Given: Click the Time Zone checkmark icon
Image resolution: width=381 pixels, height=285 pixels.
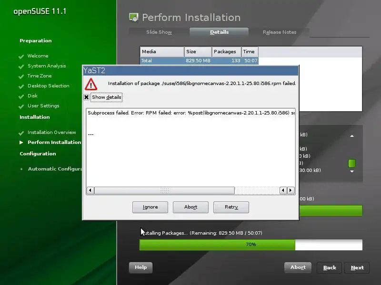Looking at the screenshot, I should point(21,76).
